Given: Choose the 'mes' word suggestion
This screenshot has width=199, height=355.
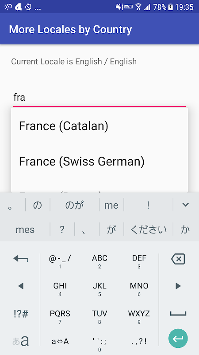Looking at the screenshot, I should (25, 230).
